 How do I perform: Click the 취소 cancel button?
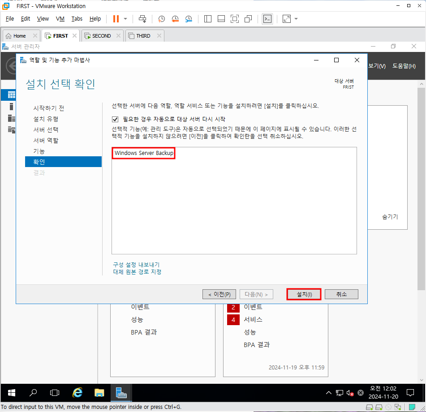click(x=341, y=294)
